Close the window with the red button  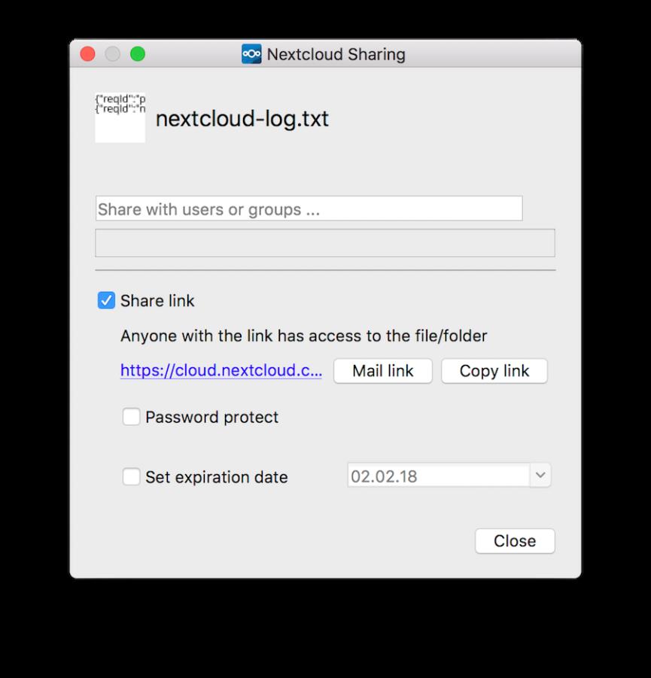point(88,54)
